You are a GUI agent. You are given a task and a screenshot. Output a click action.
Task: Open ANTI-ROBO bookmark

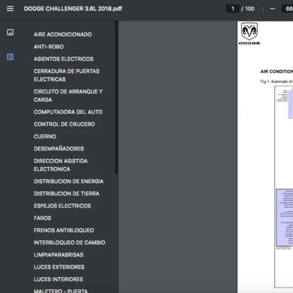(48, 47)
